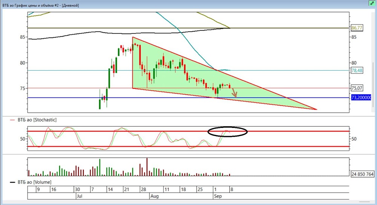Click the green chain-link anchor icon
377x205 pixels.
pyautogui.click(x=372, y=3)
